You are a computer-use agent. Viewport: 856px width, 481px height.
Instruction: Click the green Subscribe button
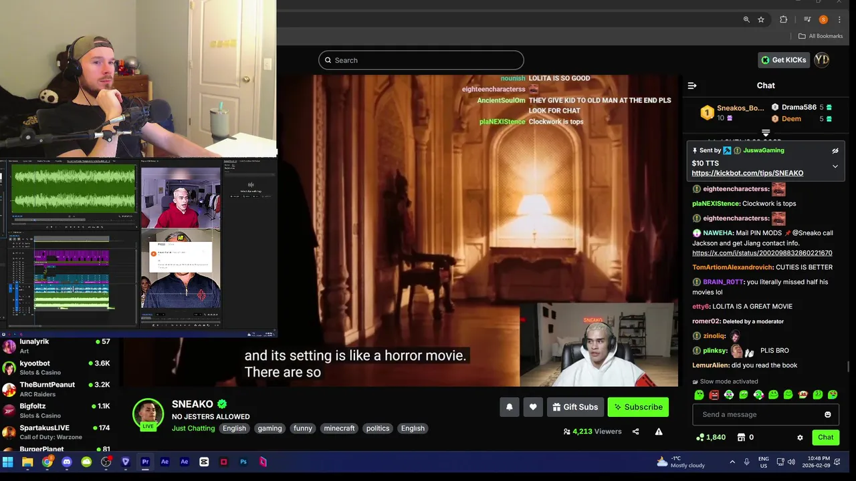638,407
